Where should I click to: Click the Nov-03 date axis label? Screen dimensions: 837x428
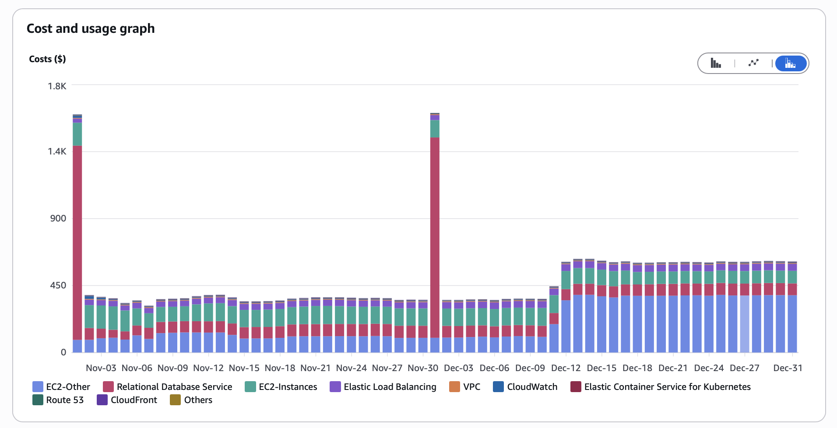point(101,368)
